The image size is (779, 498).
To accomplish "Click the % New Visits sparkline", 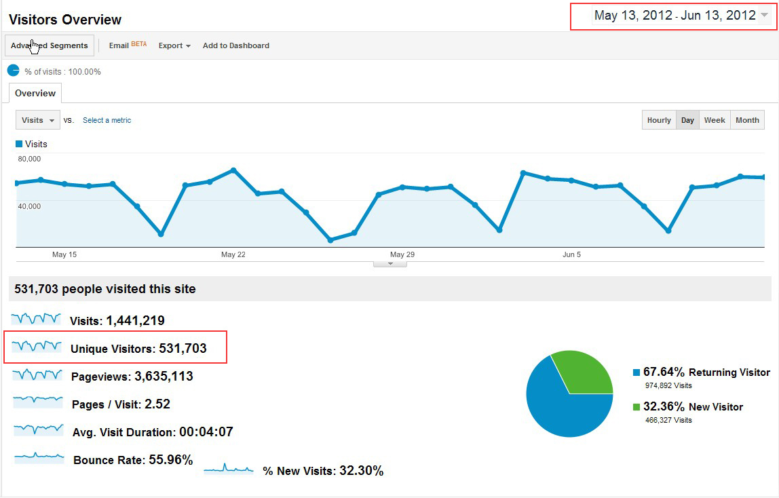I will (x=229, y=469).
